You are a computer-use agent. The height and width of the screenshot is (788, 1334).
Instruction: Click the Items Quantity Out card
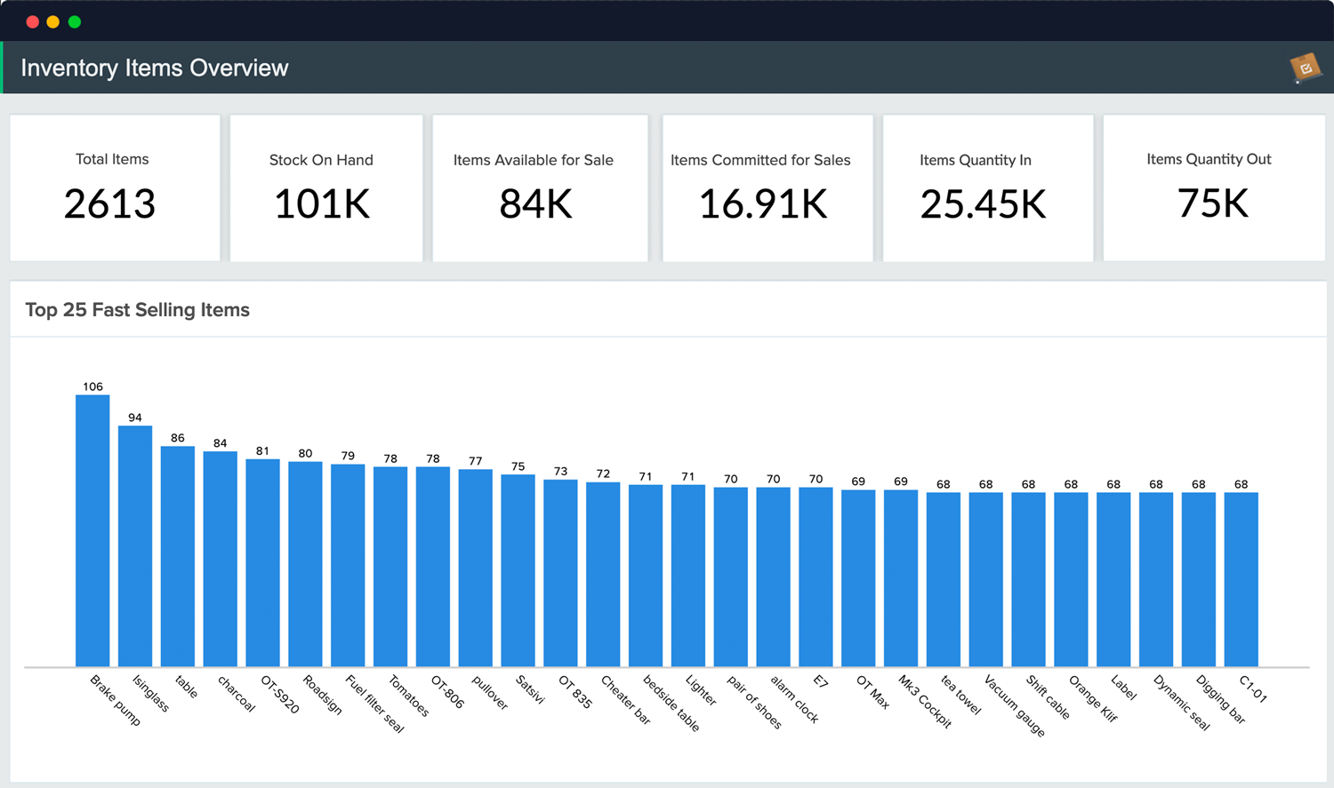[1212, 187]
